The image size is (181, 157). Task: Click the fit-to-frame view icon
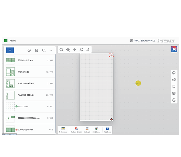click(81, 50)
